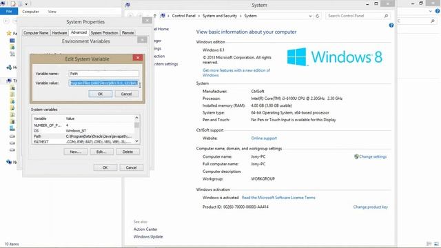Click the Homegroup icon in Explorer sidebar

tap(9, 68)
